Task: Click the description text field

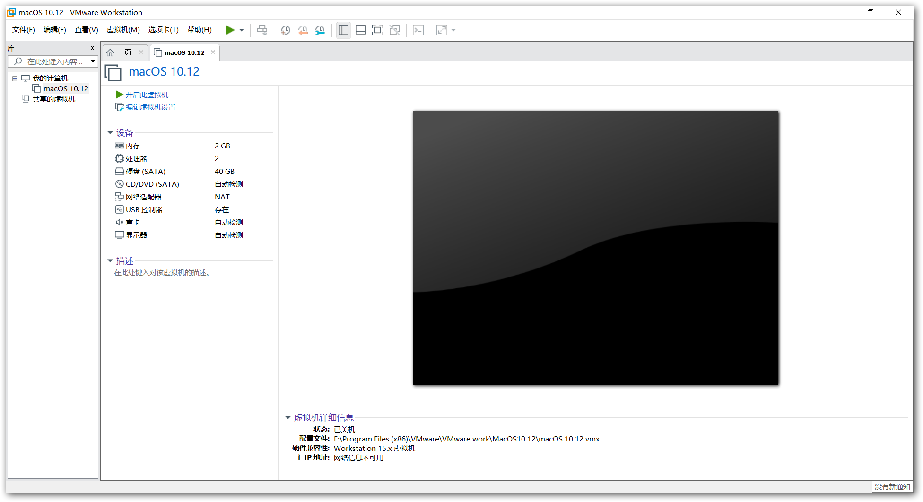Action: (x=162, y=273)
